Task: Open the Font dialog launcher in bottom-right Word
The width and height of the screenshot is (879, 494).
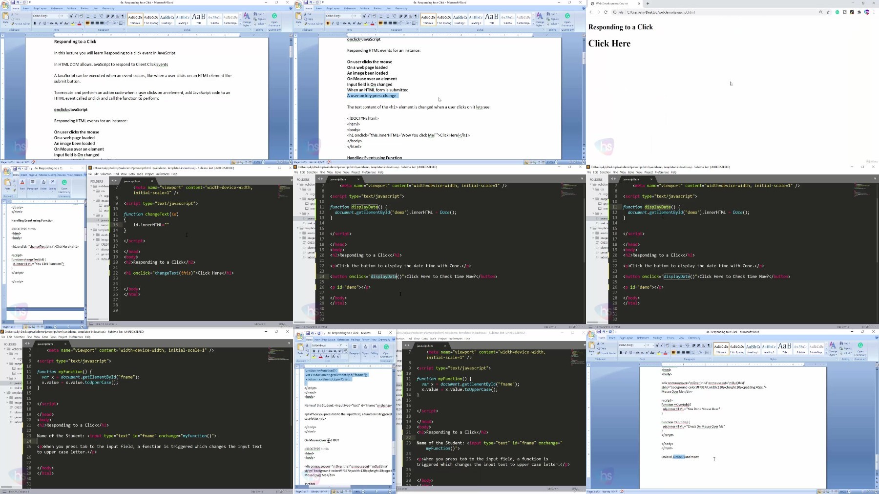Action: (x=669, y=359)
